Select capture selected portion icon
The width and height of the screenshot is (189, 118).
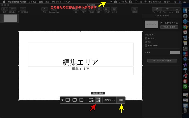pyautogui.click(x=82, y=100)
